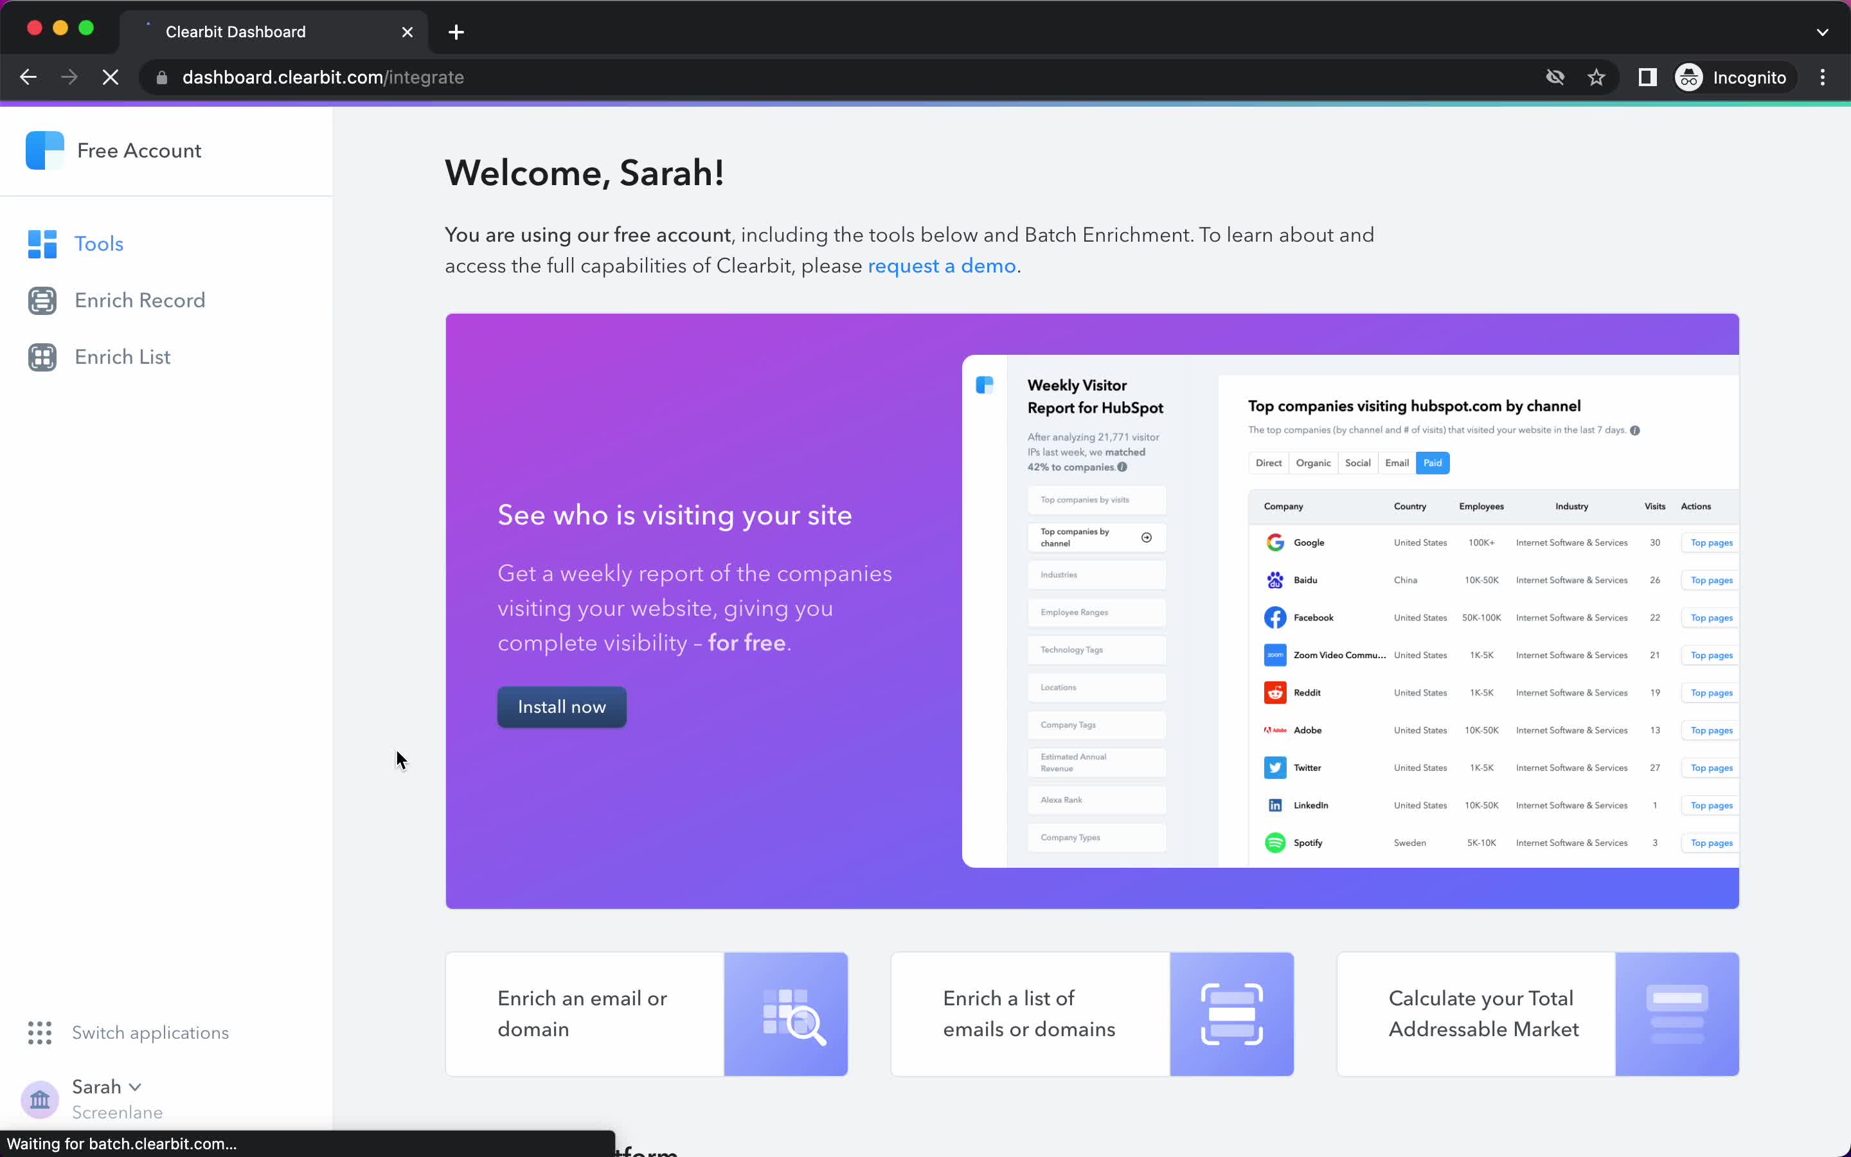Click the Free Account heading
The width and height of the screenshot is (1851, 1157).
pos(139,150)
